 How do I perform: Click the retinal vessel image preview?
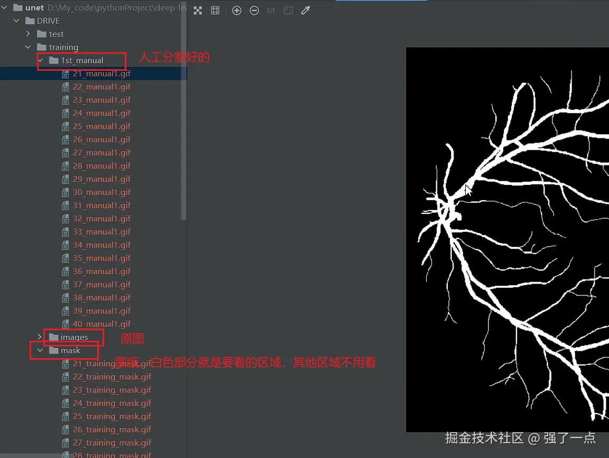508,239
